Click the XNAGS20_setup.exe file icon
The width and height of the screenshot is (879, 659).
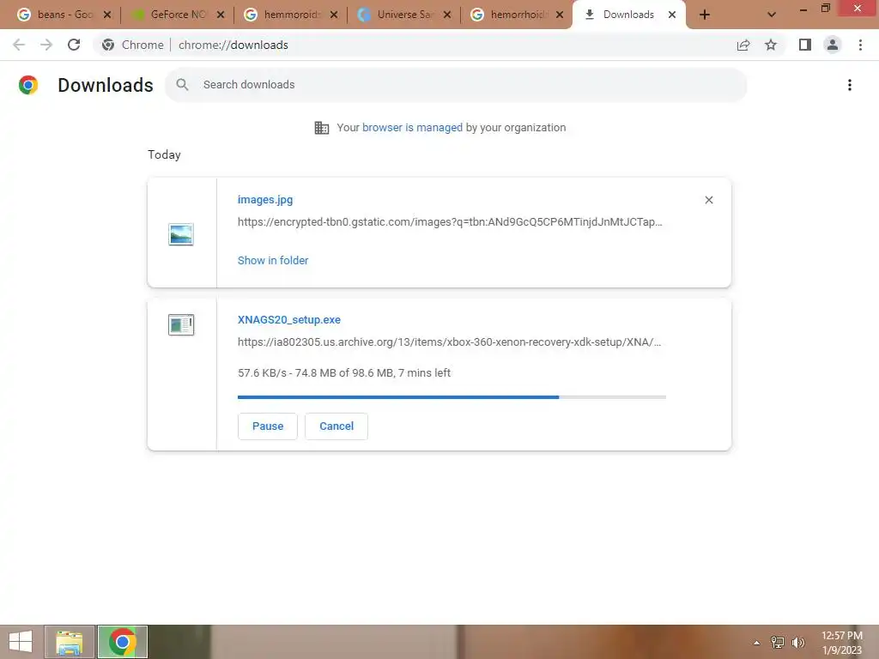coord(181,324)
